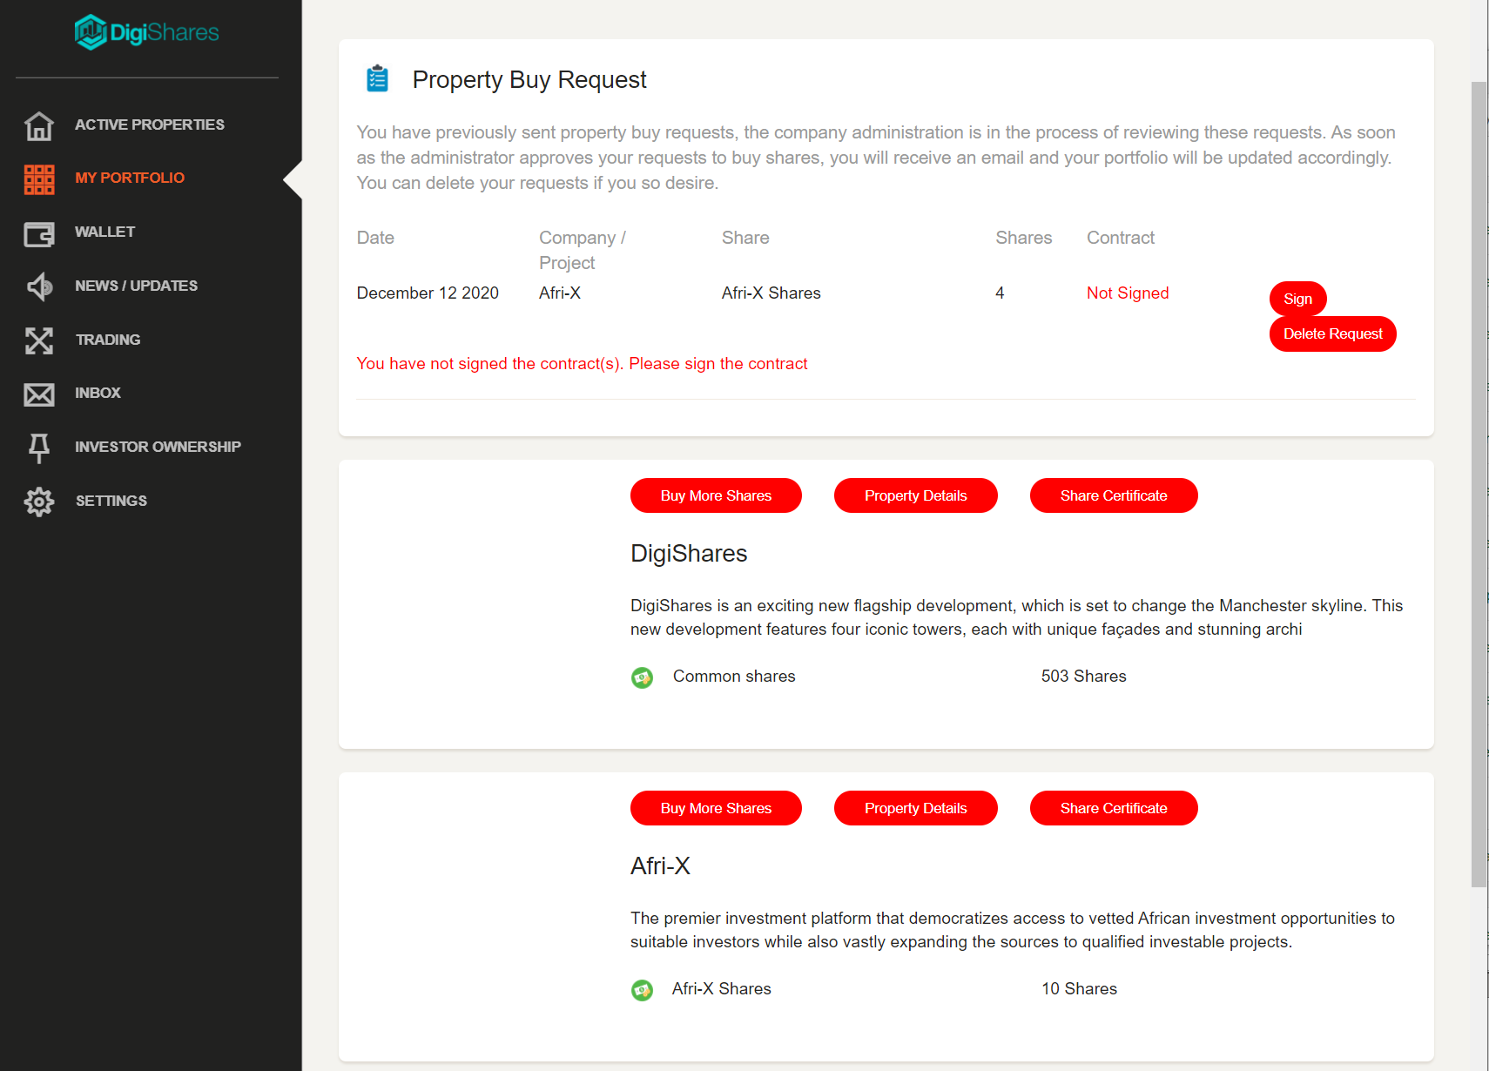Go to News / Updates
This screenshot has width=1489, height=1071.
coord(136,286)
